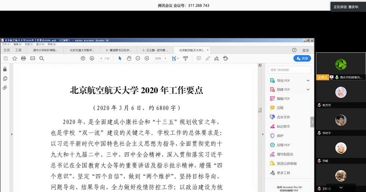
Task: Click the print icon in Acrobat toolbar
Action: click(24, 59)
